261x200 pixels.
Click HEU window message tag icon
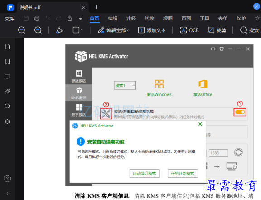213,49
